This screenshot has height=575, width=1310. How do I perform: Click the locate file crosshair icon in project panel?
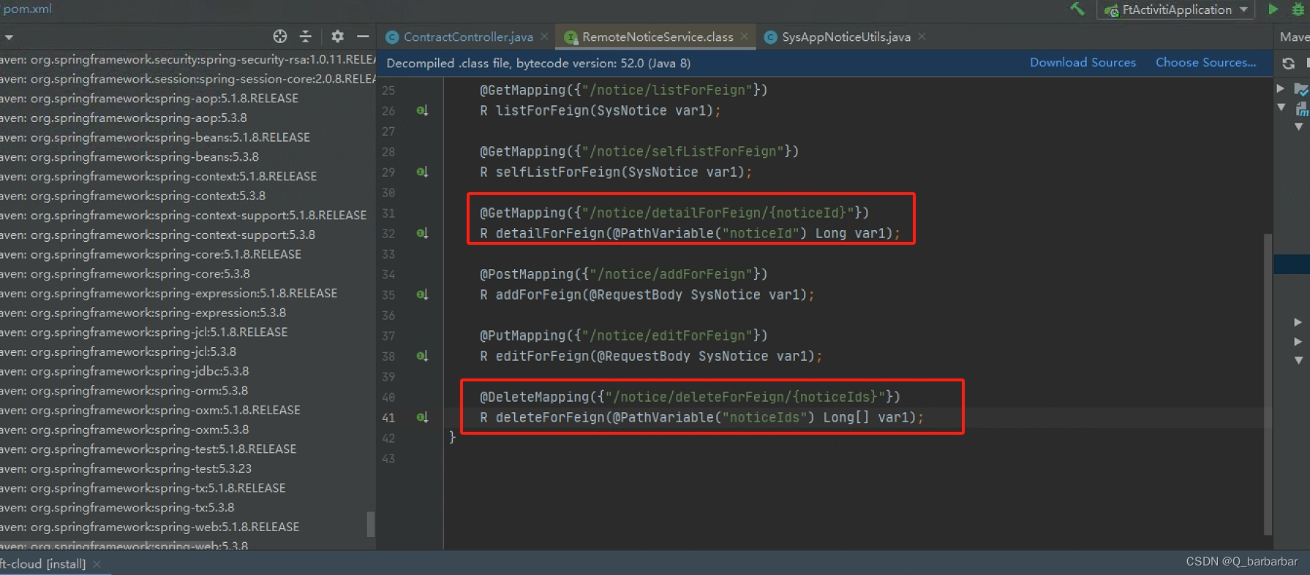pos(280,37)
